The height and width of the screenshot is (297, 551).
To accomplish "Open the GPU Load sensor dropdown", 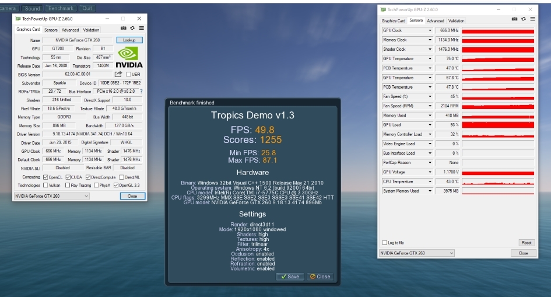I will pyautogui.click(x=430, y=125).
